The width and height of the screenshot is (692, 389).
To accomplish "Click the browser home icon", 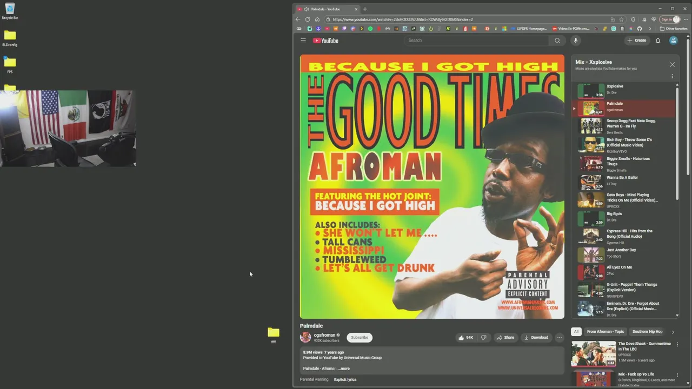I will coord(317,19).
